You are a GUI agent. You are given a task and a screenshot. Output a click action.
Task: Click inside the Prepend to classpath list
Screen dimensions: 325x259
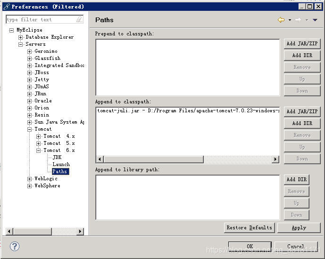click(188, 67)
